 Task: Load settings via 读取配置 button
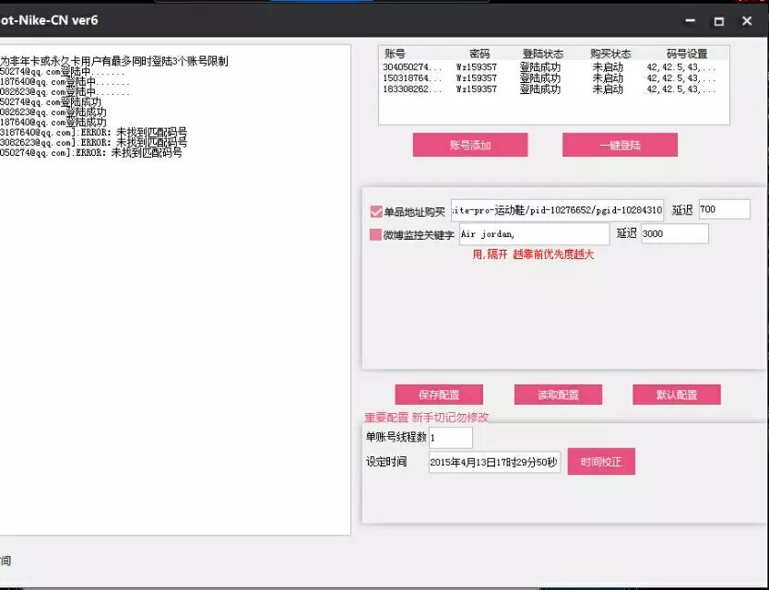[558, 395]
